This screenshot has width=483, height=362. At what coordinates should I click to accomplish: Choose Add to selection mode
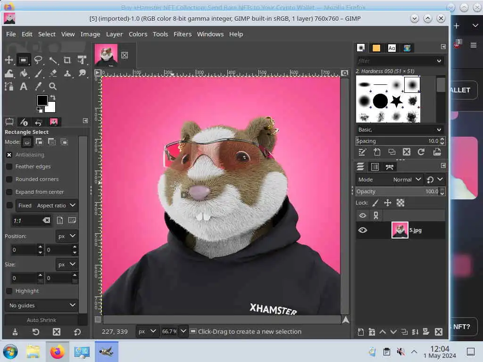(40, 142)
